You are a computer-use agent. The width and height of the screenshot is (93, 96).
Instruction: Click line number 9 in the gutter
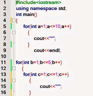(5, 50)
